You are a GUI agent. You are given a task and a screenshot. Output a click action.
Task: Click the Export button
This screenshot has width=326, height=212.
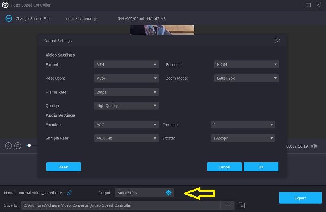tap(300, 198)
